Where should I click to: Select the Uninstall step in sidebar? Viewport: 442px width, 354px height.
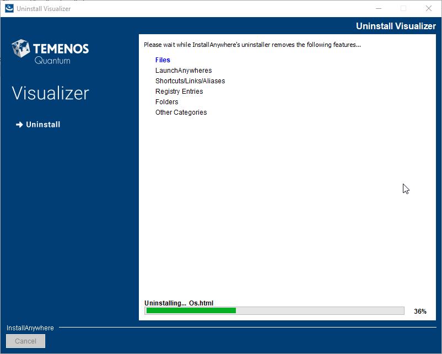(43, 125)
